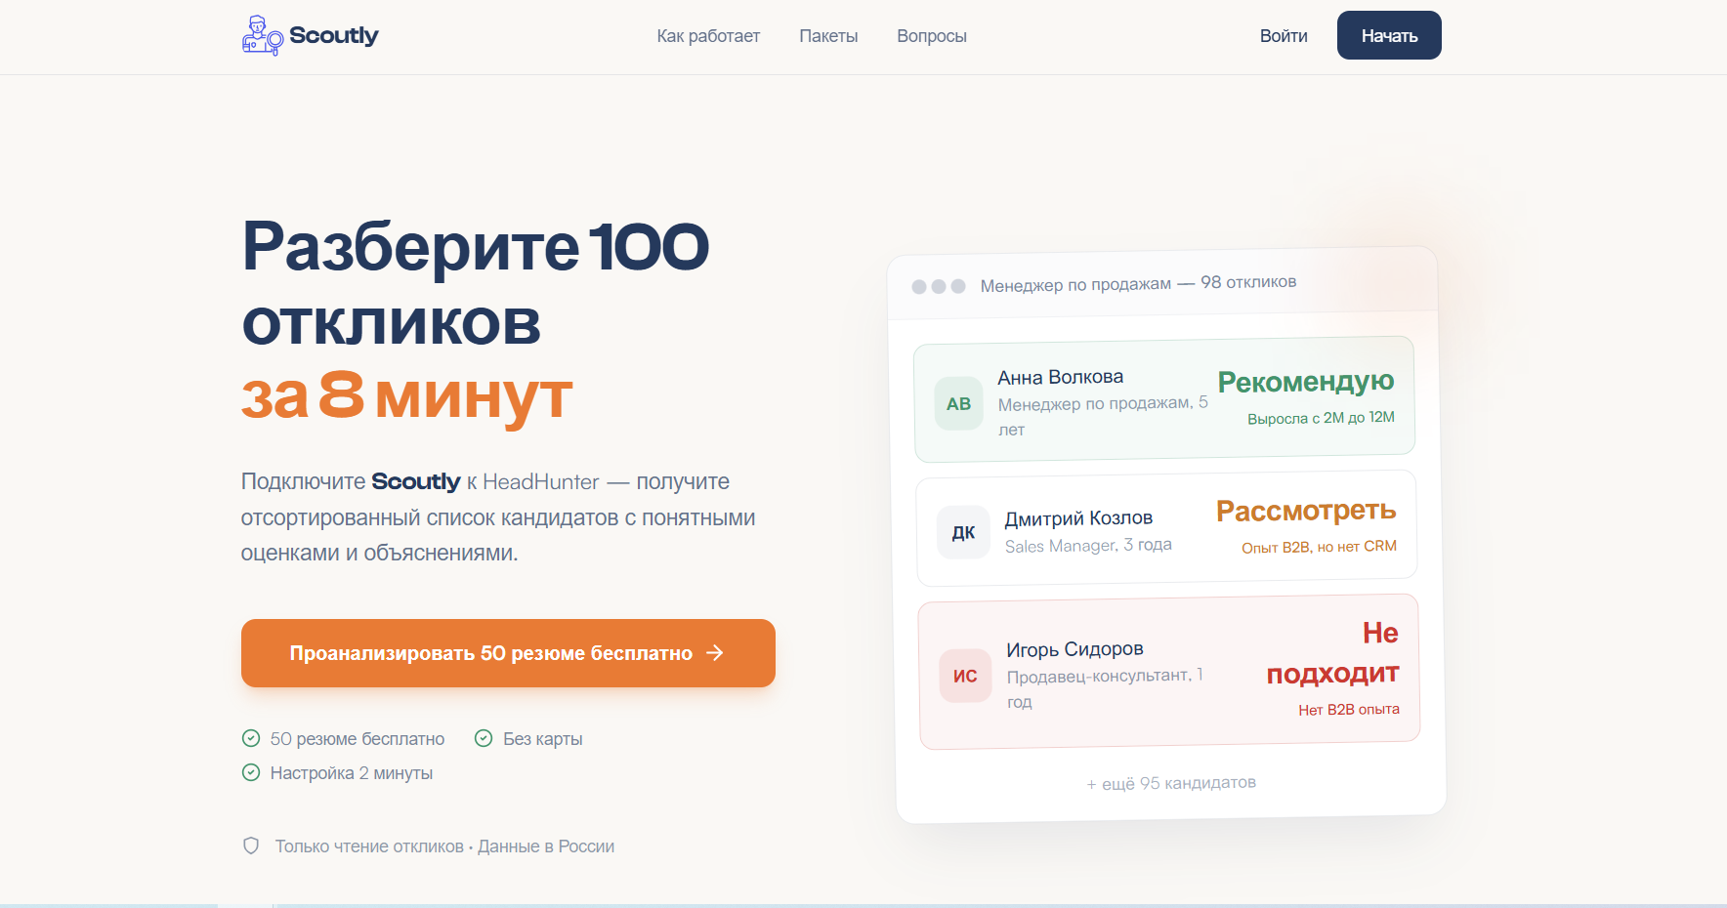Click the note Нет B2B опыта
This screenshot has width=1727, height=908.
click(x=1349, y=710)
